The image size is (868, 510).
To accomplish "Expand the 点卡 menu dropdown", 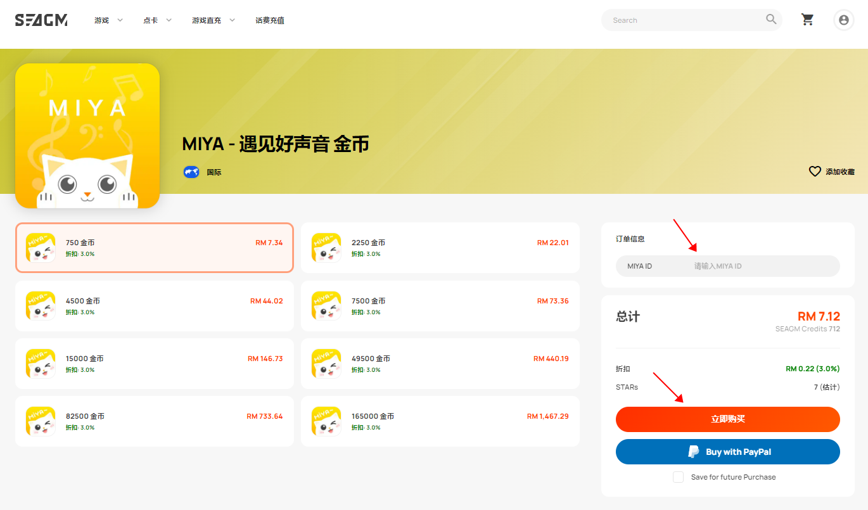I will pos(158,20).
